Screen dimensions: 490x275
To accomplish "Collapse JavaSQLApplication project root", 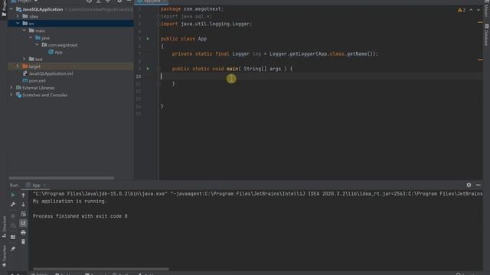I will coord(11,9).
